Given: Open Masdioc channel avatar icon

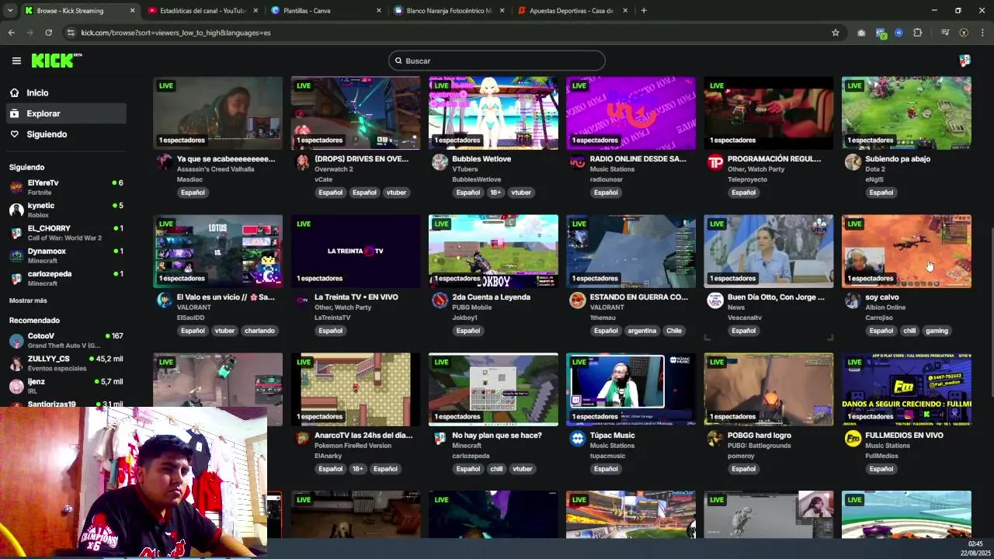Looking at the screenshot, I should 165,161.
